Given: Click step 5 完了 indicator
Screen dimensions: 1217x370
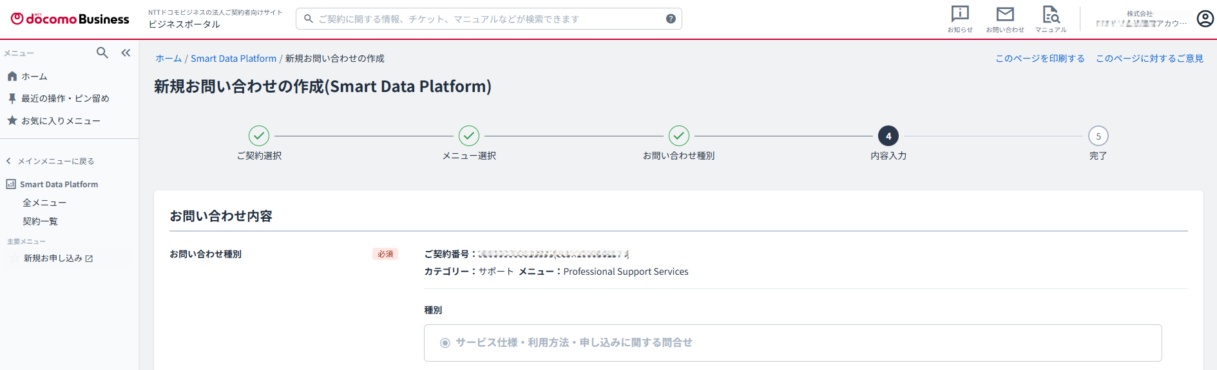Looking at the screenshot, I should (1098, 136).
